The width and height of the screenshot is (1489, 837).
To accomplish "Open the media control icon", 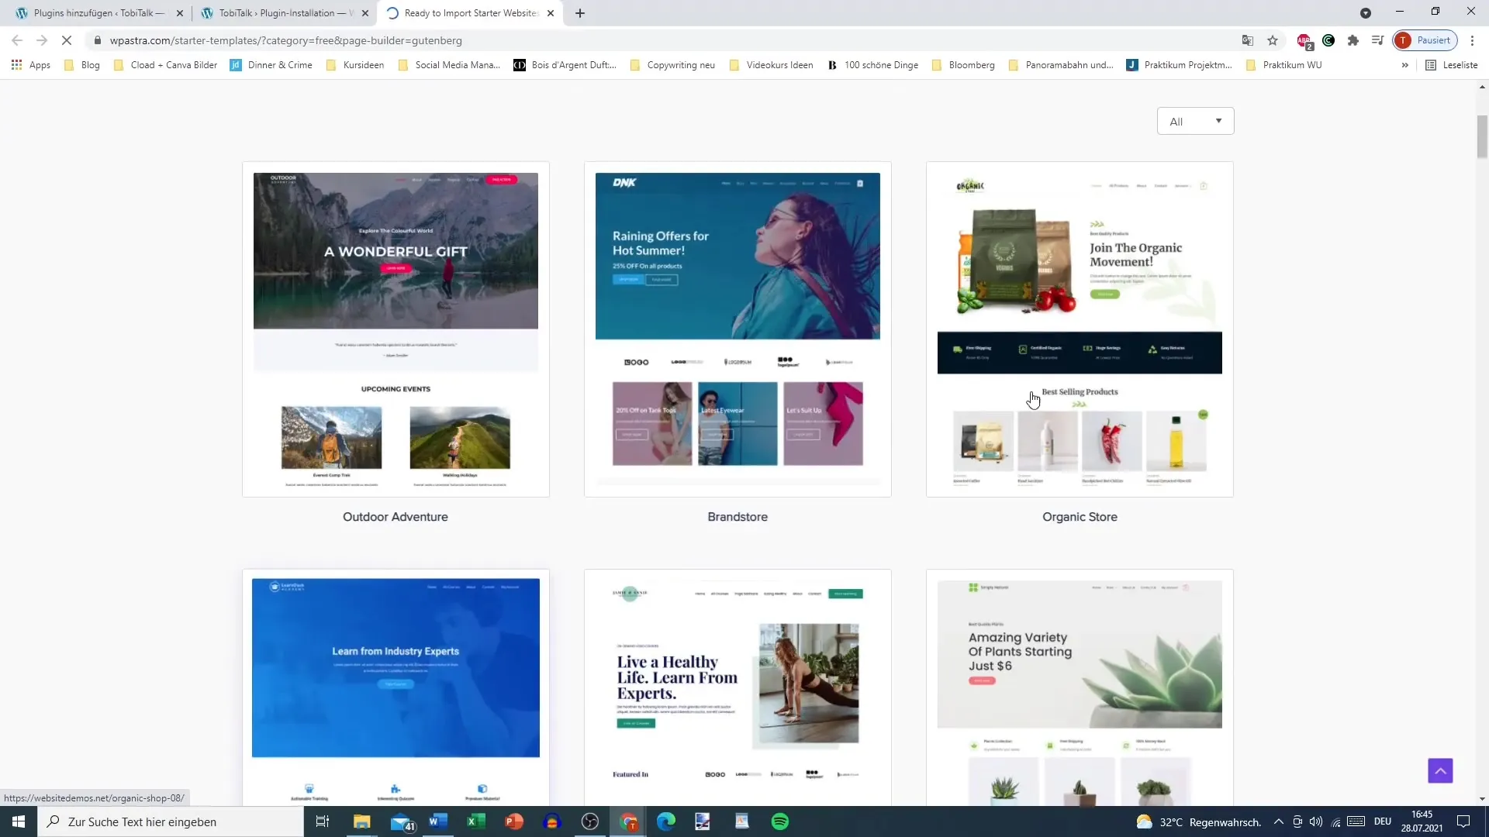I will (1378, 40).
